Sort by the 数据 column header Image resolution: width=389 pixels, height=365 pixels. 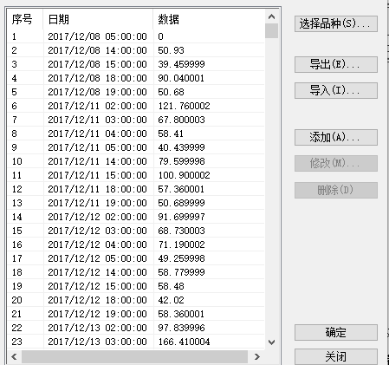(x=209, y=19)
